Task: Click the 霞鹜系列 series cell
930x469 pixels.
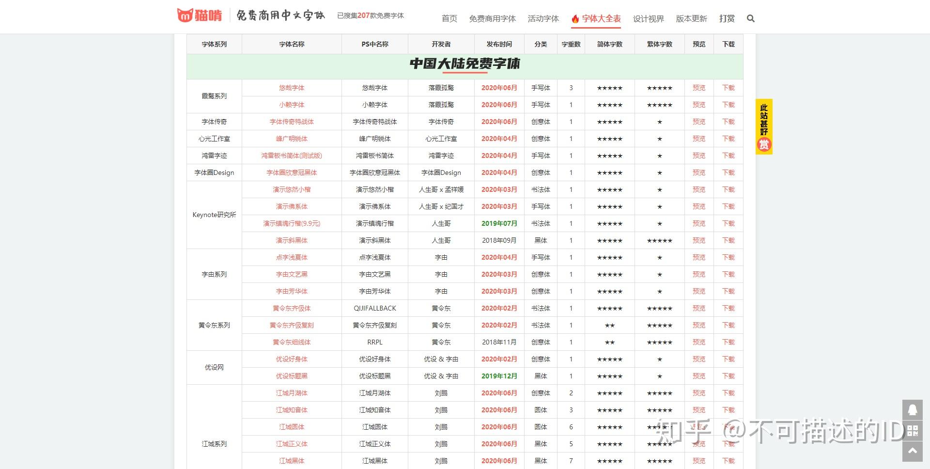Action: pos(214,96)
